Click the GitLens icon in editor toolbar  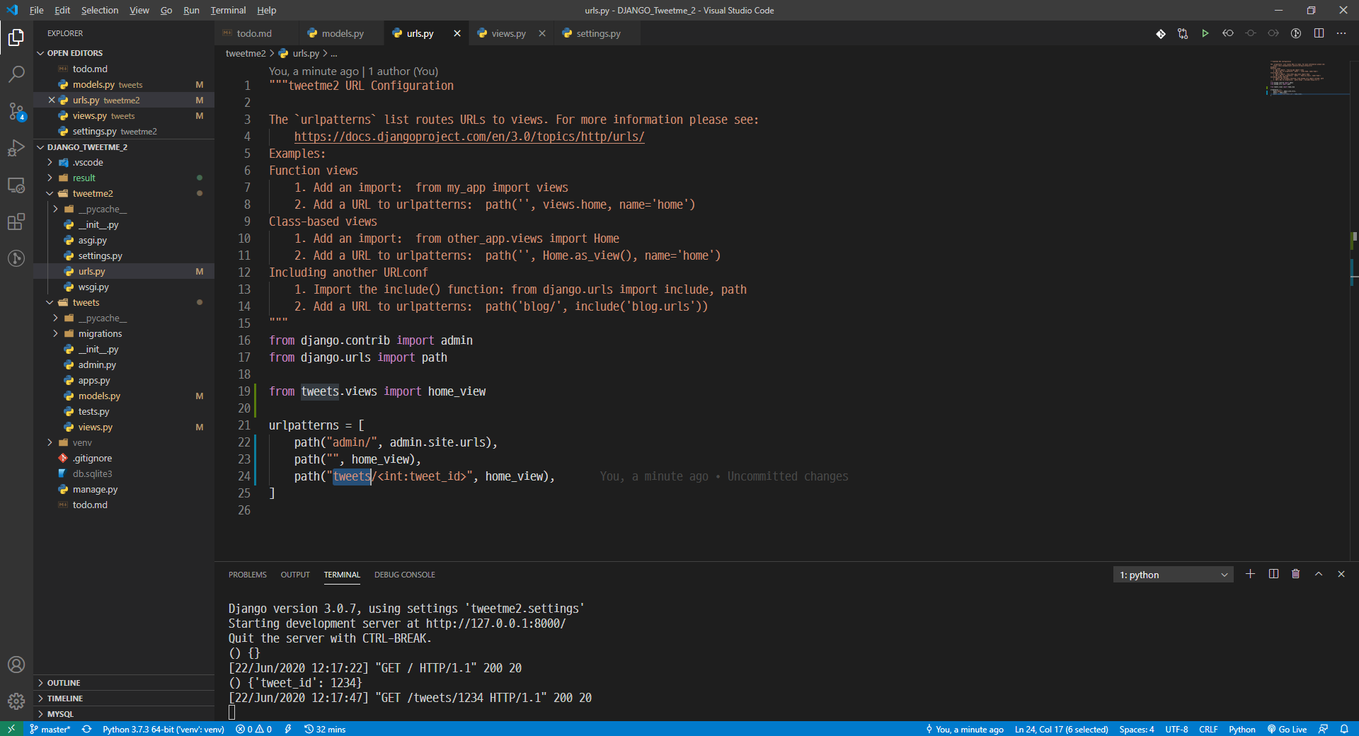1161,33
